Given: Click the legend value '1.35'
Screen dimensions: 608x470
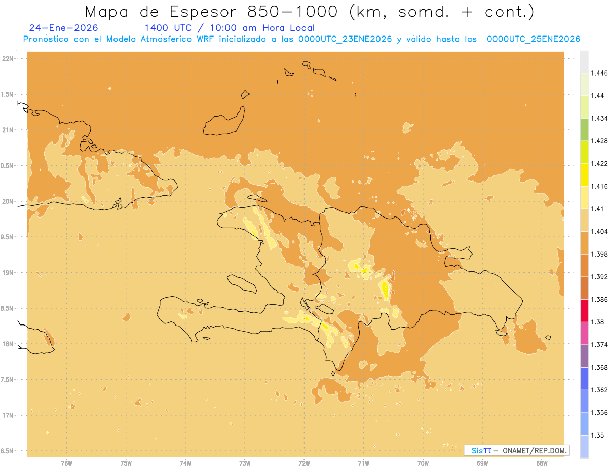Looking at the screenshot, I should coord(596,435).
